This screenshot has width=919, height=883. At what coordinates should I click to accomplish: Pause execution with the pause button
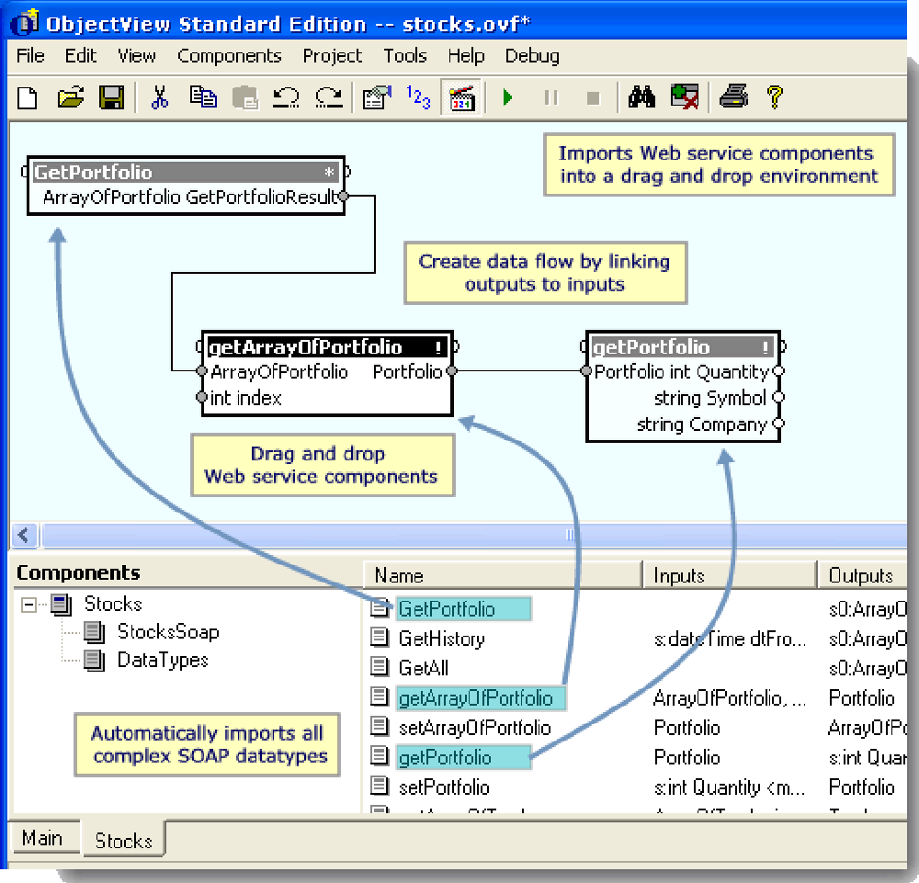point(550,97)
